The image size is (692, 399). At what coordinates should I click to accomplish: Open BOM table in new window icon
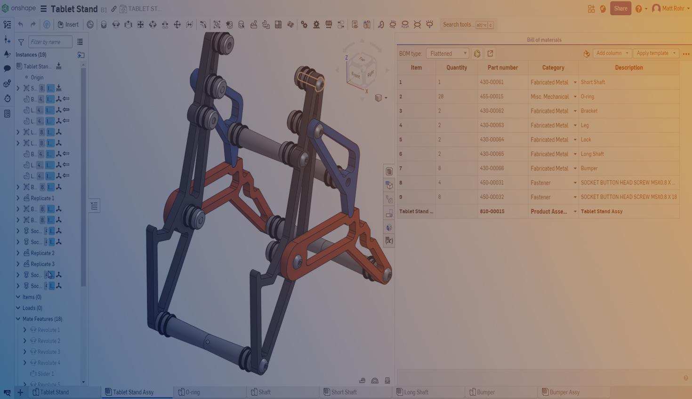(x=490, y=54)
